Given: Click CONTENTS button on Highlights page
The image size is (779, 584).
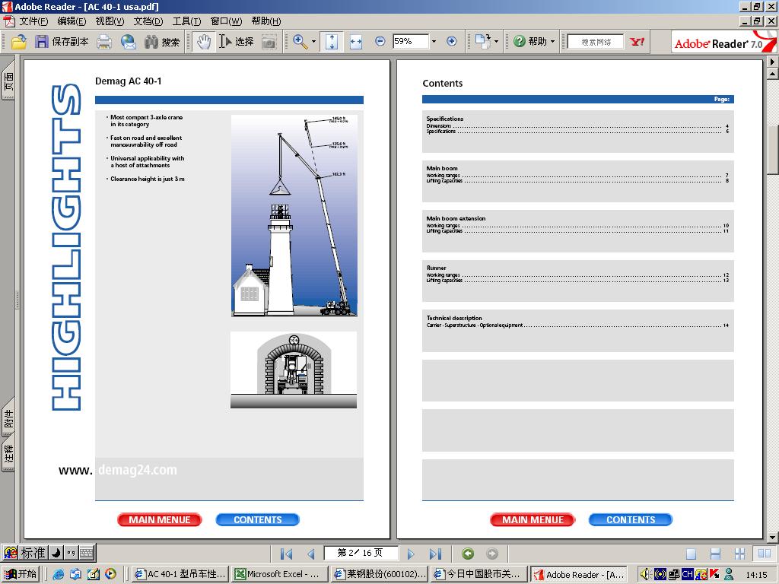Looking at the screenshot, I should (x=257, y=519).
